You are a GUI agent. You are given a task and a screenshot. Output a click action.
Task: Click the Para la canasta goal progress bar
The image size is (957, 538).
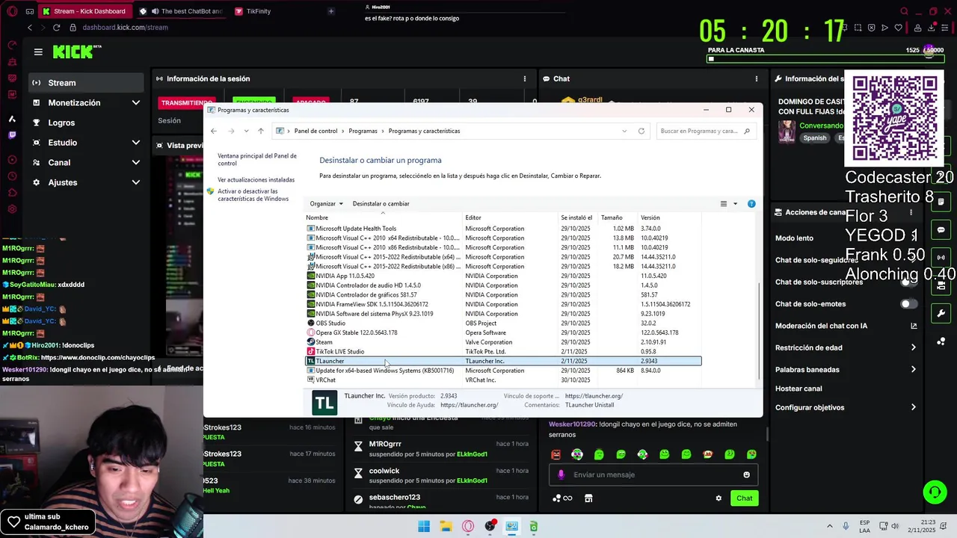[825, 58]
